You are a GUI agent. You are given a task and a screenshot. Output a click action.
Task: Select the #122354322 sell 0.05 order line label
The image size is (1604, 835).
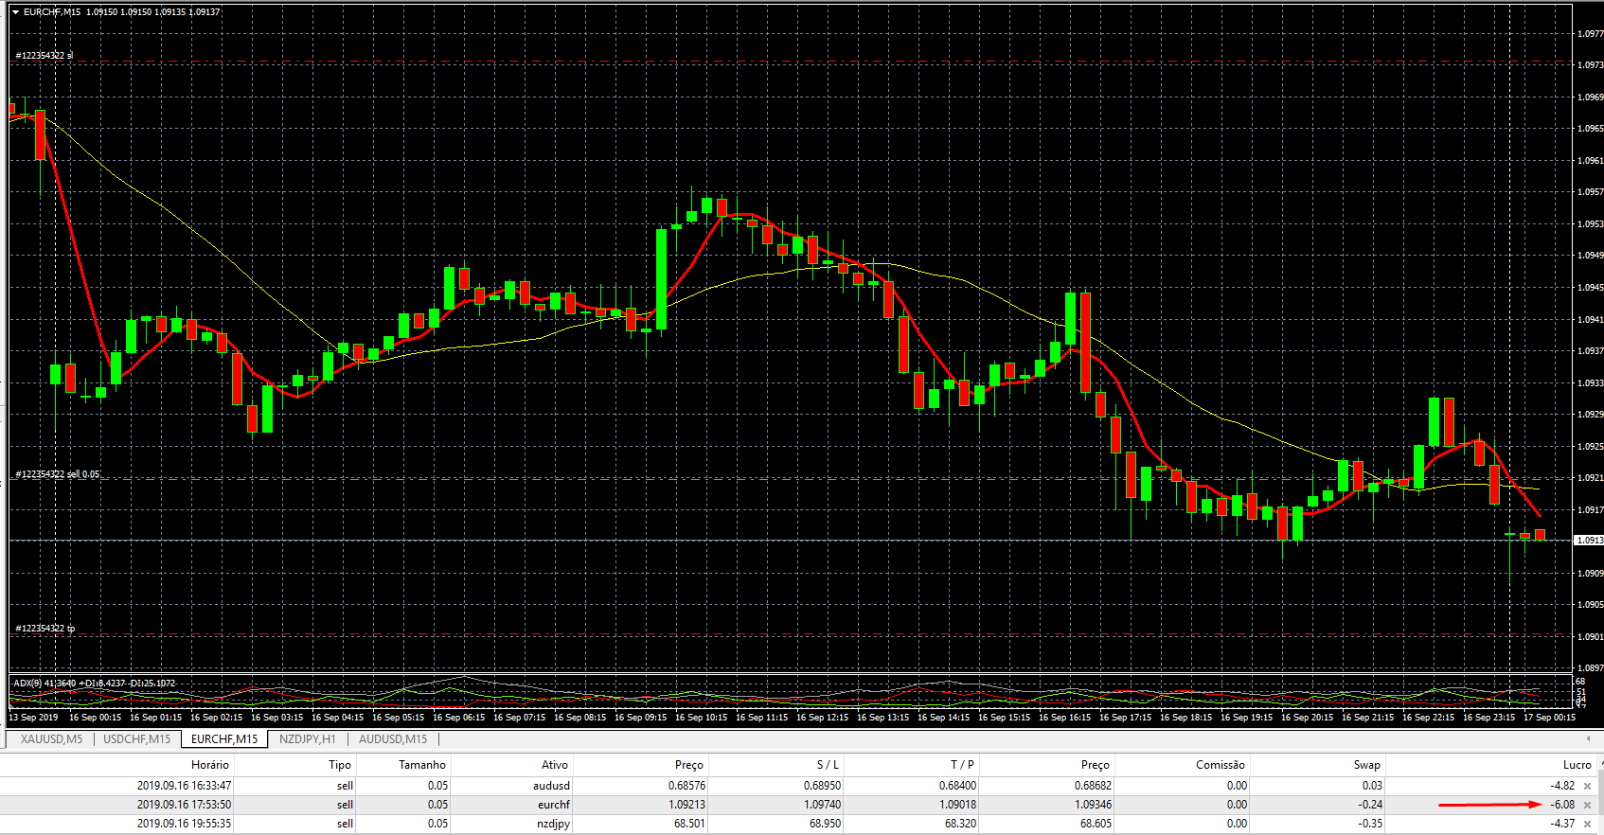[x=57, y=474]
